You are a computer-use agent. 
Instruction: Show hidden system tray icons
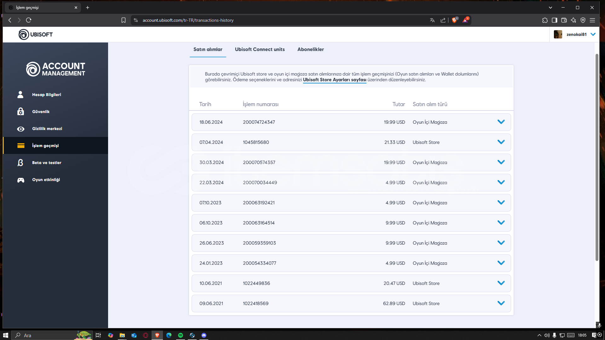(x=539, y=335)
